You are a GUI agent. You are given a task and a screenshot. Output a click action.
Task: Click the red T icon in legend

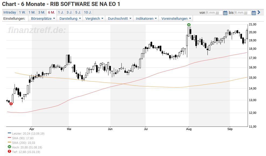pyautogui.click(x=9, y=151)
